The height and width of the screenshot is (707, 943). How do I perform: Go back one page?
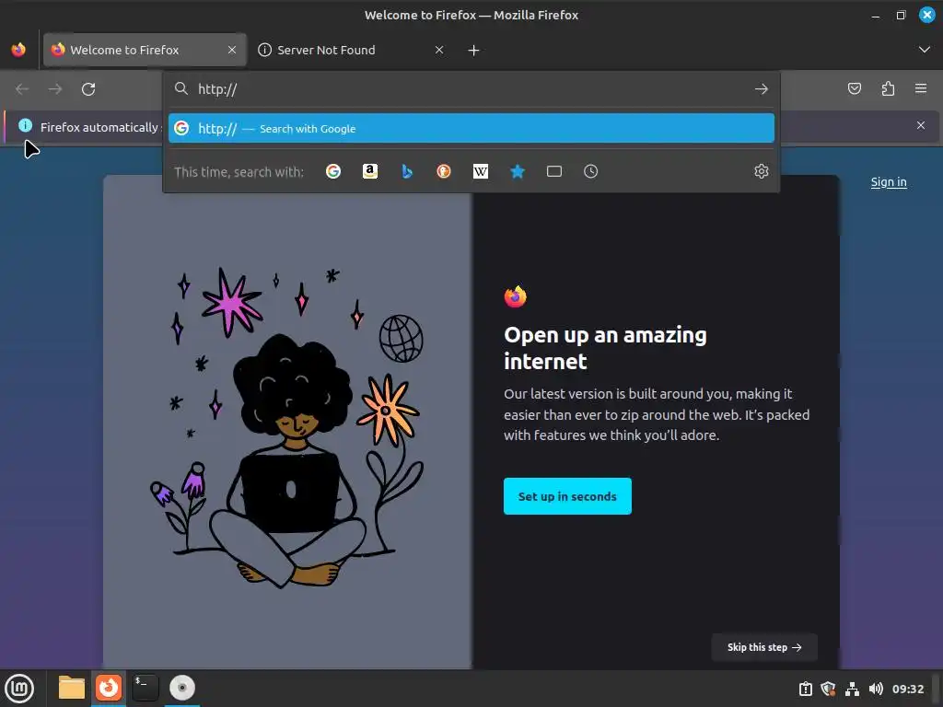coord(22,89)
